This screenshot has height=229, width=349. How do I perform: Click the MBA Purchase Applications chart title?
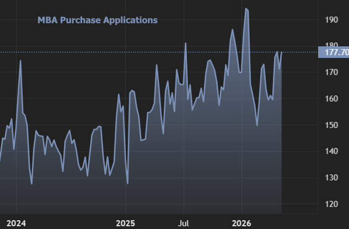[x=98, y=20]
